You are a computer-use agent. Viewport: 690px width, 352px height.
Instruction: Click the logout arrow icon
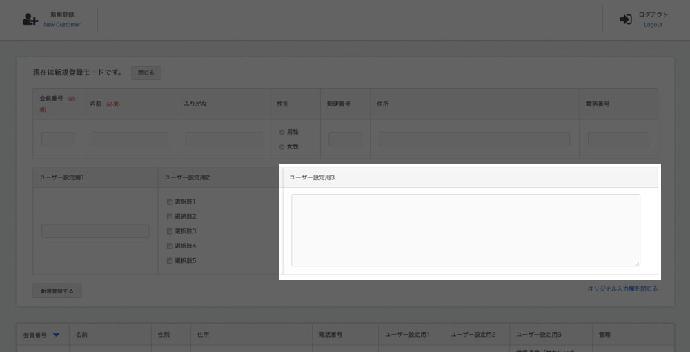pyautogui.click(x=625, y=19)
